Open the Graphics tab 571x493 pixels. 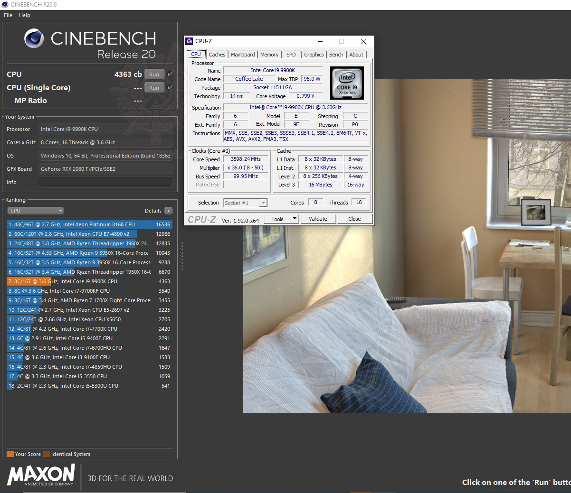coord(314,55)
